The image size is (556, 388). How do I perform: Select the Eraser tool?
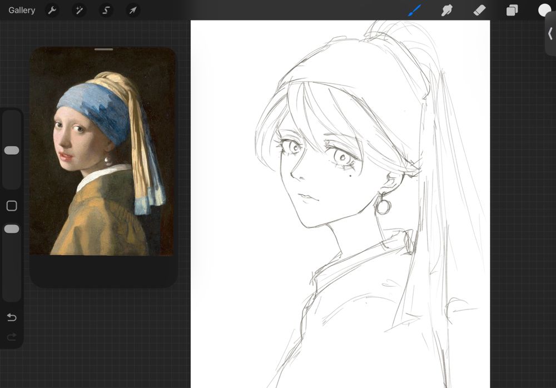[x=479, y=11]
